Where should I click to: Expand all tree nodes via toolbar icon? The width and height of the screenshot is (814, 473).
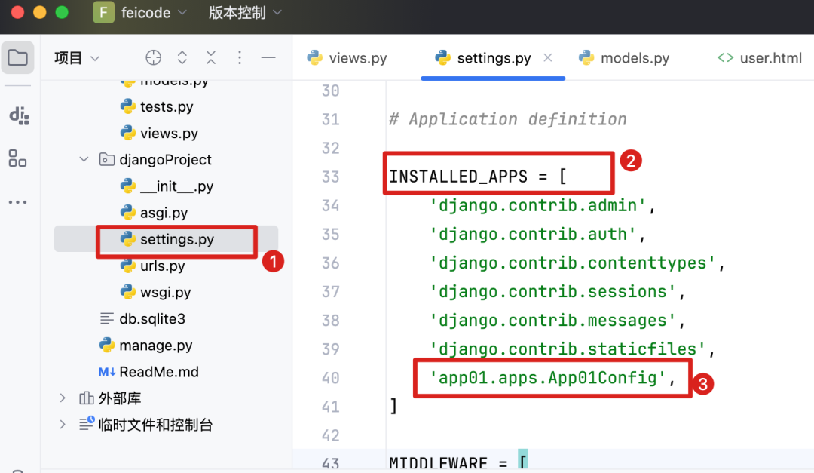point(182,57)
